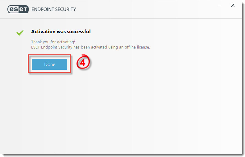The image size is (245, 157).
Task: Click the 'Thank you for activating!' text
Action: click(x=53, y=42)
